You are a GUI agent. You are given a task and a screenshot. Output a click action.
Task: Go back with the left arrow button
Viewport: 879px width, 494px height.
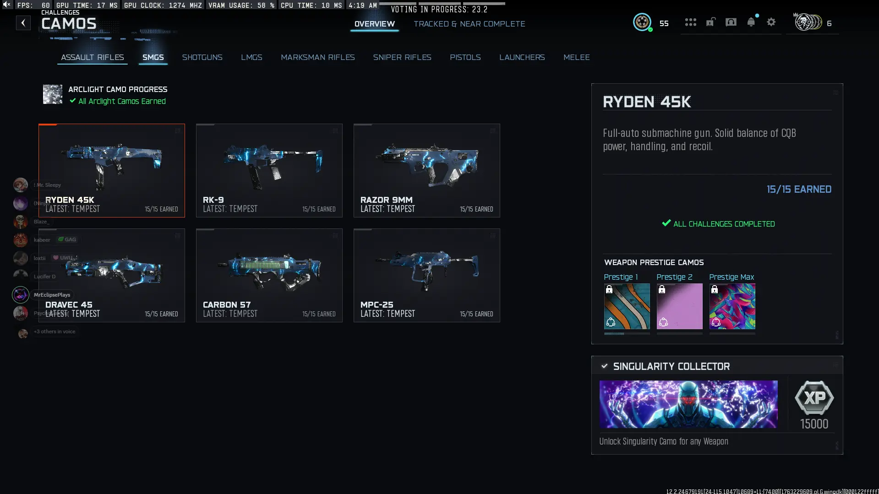click(x=23, y=23)
